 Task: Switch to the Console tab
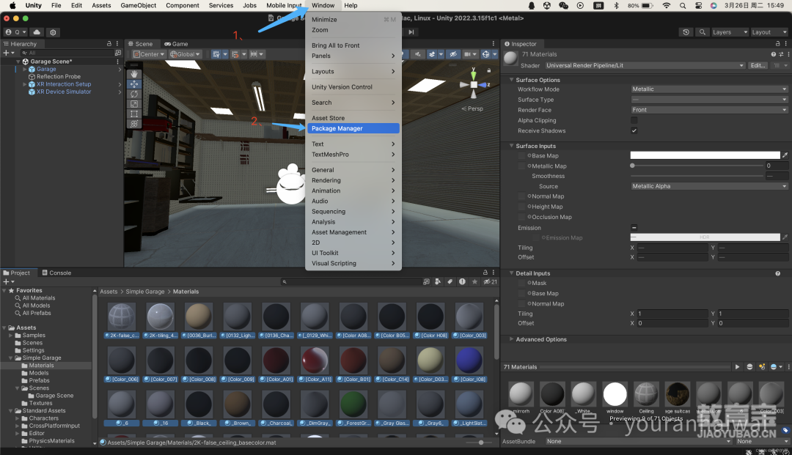(x=56, y=273)
